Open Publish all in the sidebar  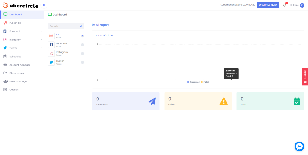(x=22, y=23)
